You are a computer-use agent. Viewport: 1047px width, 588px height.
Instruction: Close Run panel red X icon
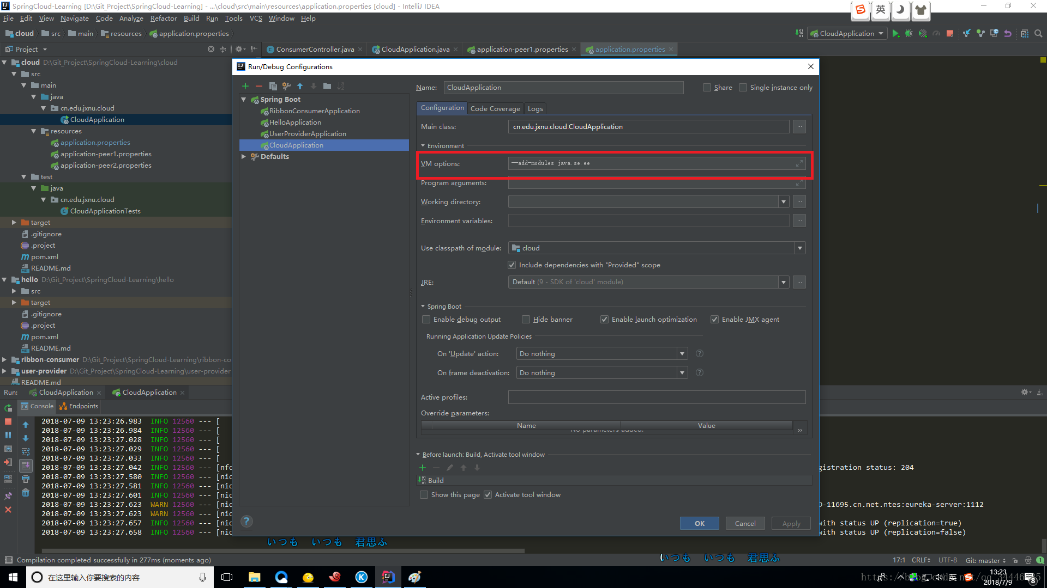8,510
